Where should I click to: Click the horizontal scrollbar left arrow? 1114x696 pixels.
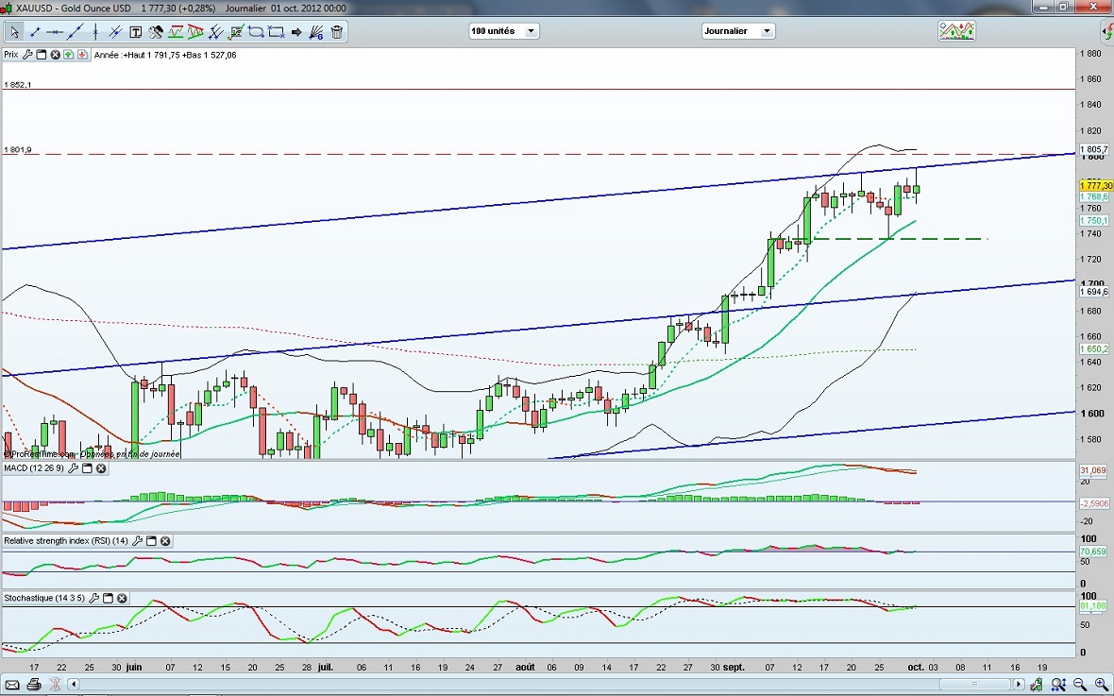pos(74,684)
